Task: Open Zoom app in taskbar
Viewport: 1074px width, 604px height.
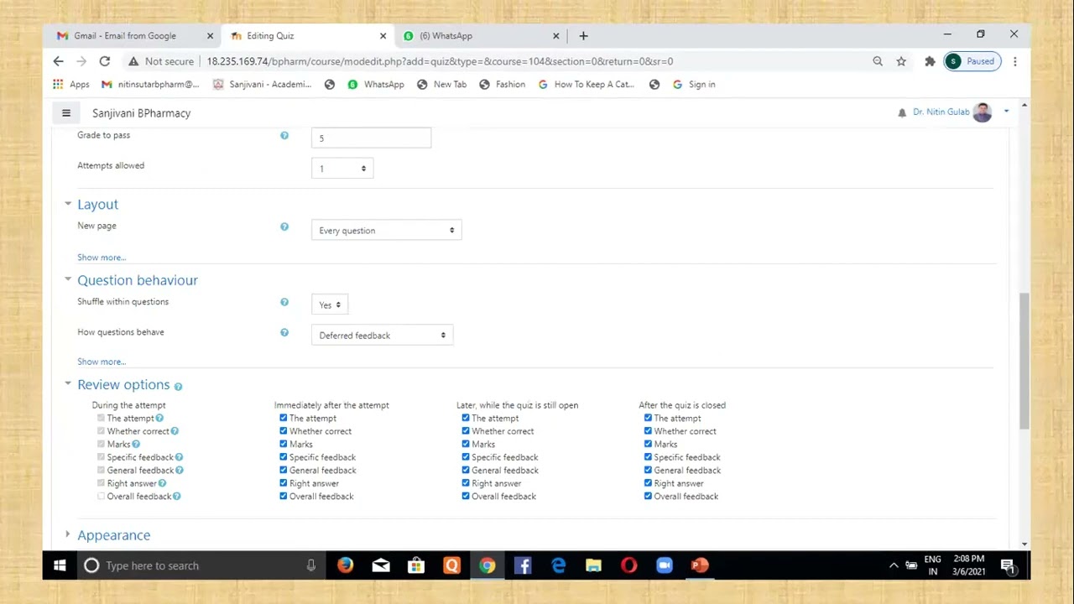Action: pyautogui.click(x=665, y=565)
